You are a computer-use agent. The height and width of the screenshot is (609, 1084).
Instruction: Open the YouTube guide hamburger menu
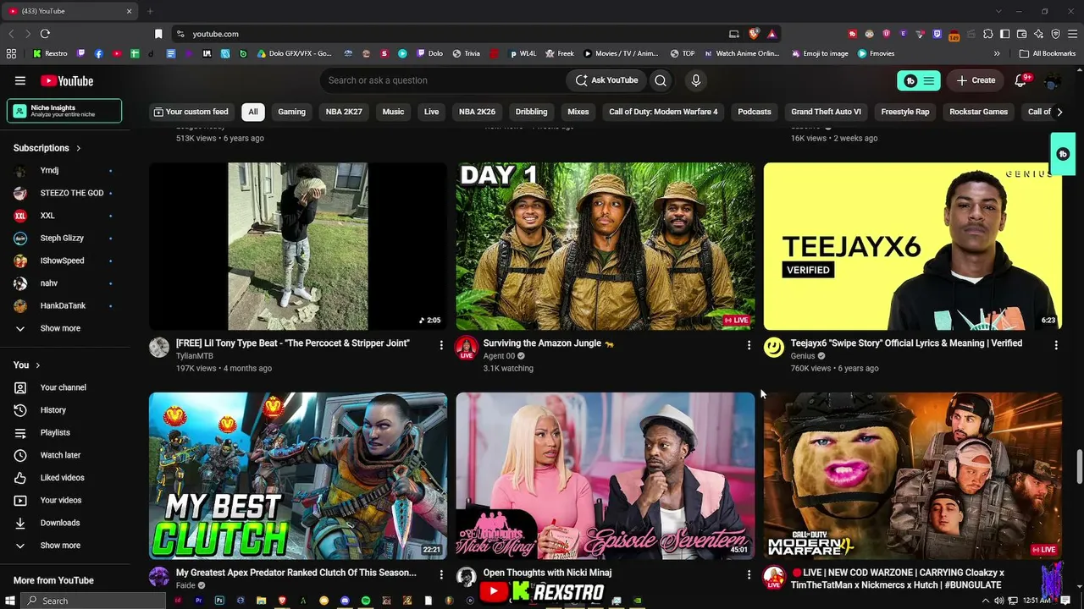click(x=20, y=80)
